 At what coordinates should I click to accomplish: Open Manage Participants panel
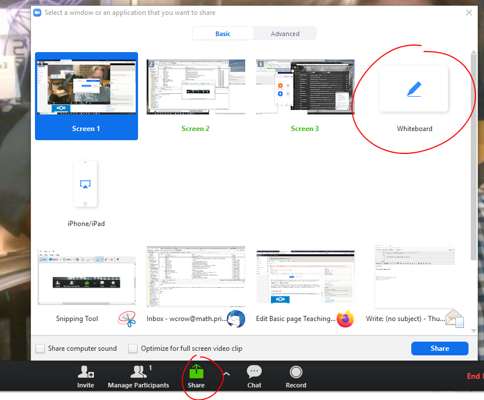[x=138, y=373]
